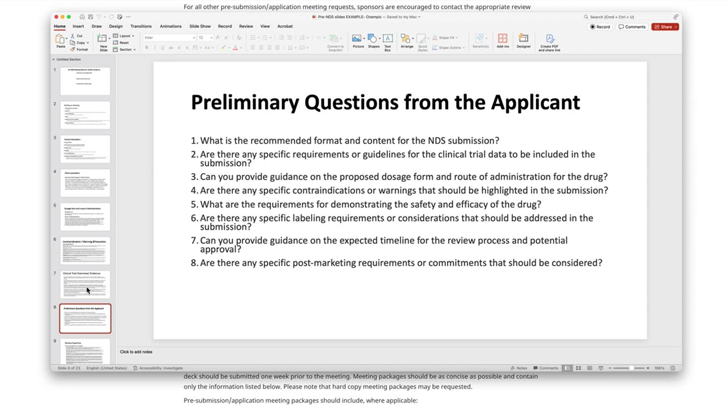Open the Shapes gallery
This screenshot has height=409, width=727.
pos(373,41)
